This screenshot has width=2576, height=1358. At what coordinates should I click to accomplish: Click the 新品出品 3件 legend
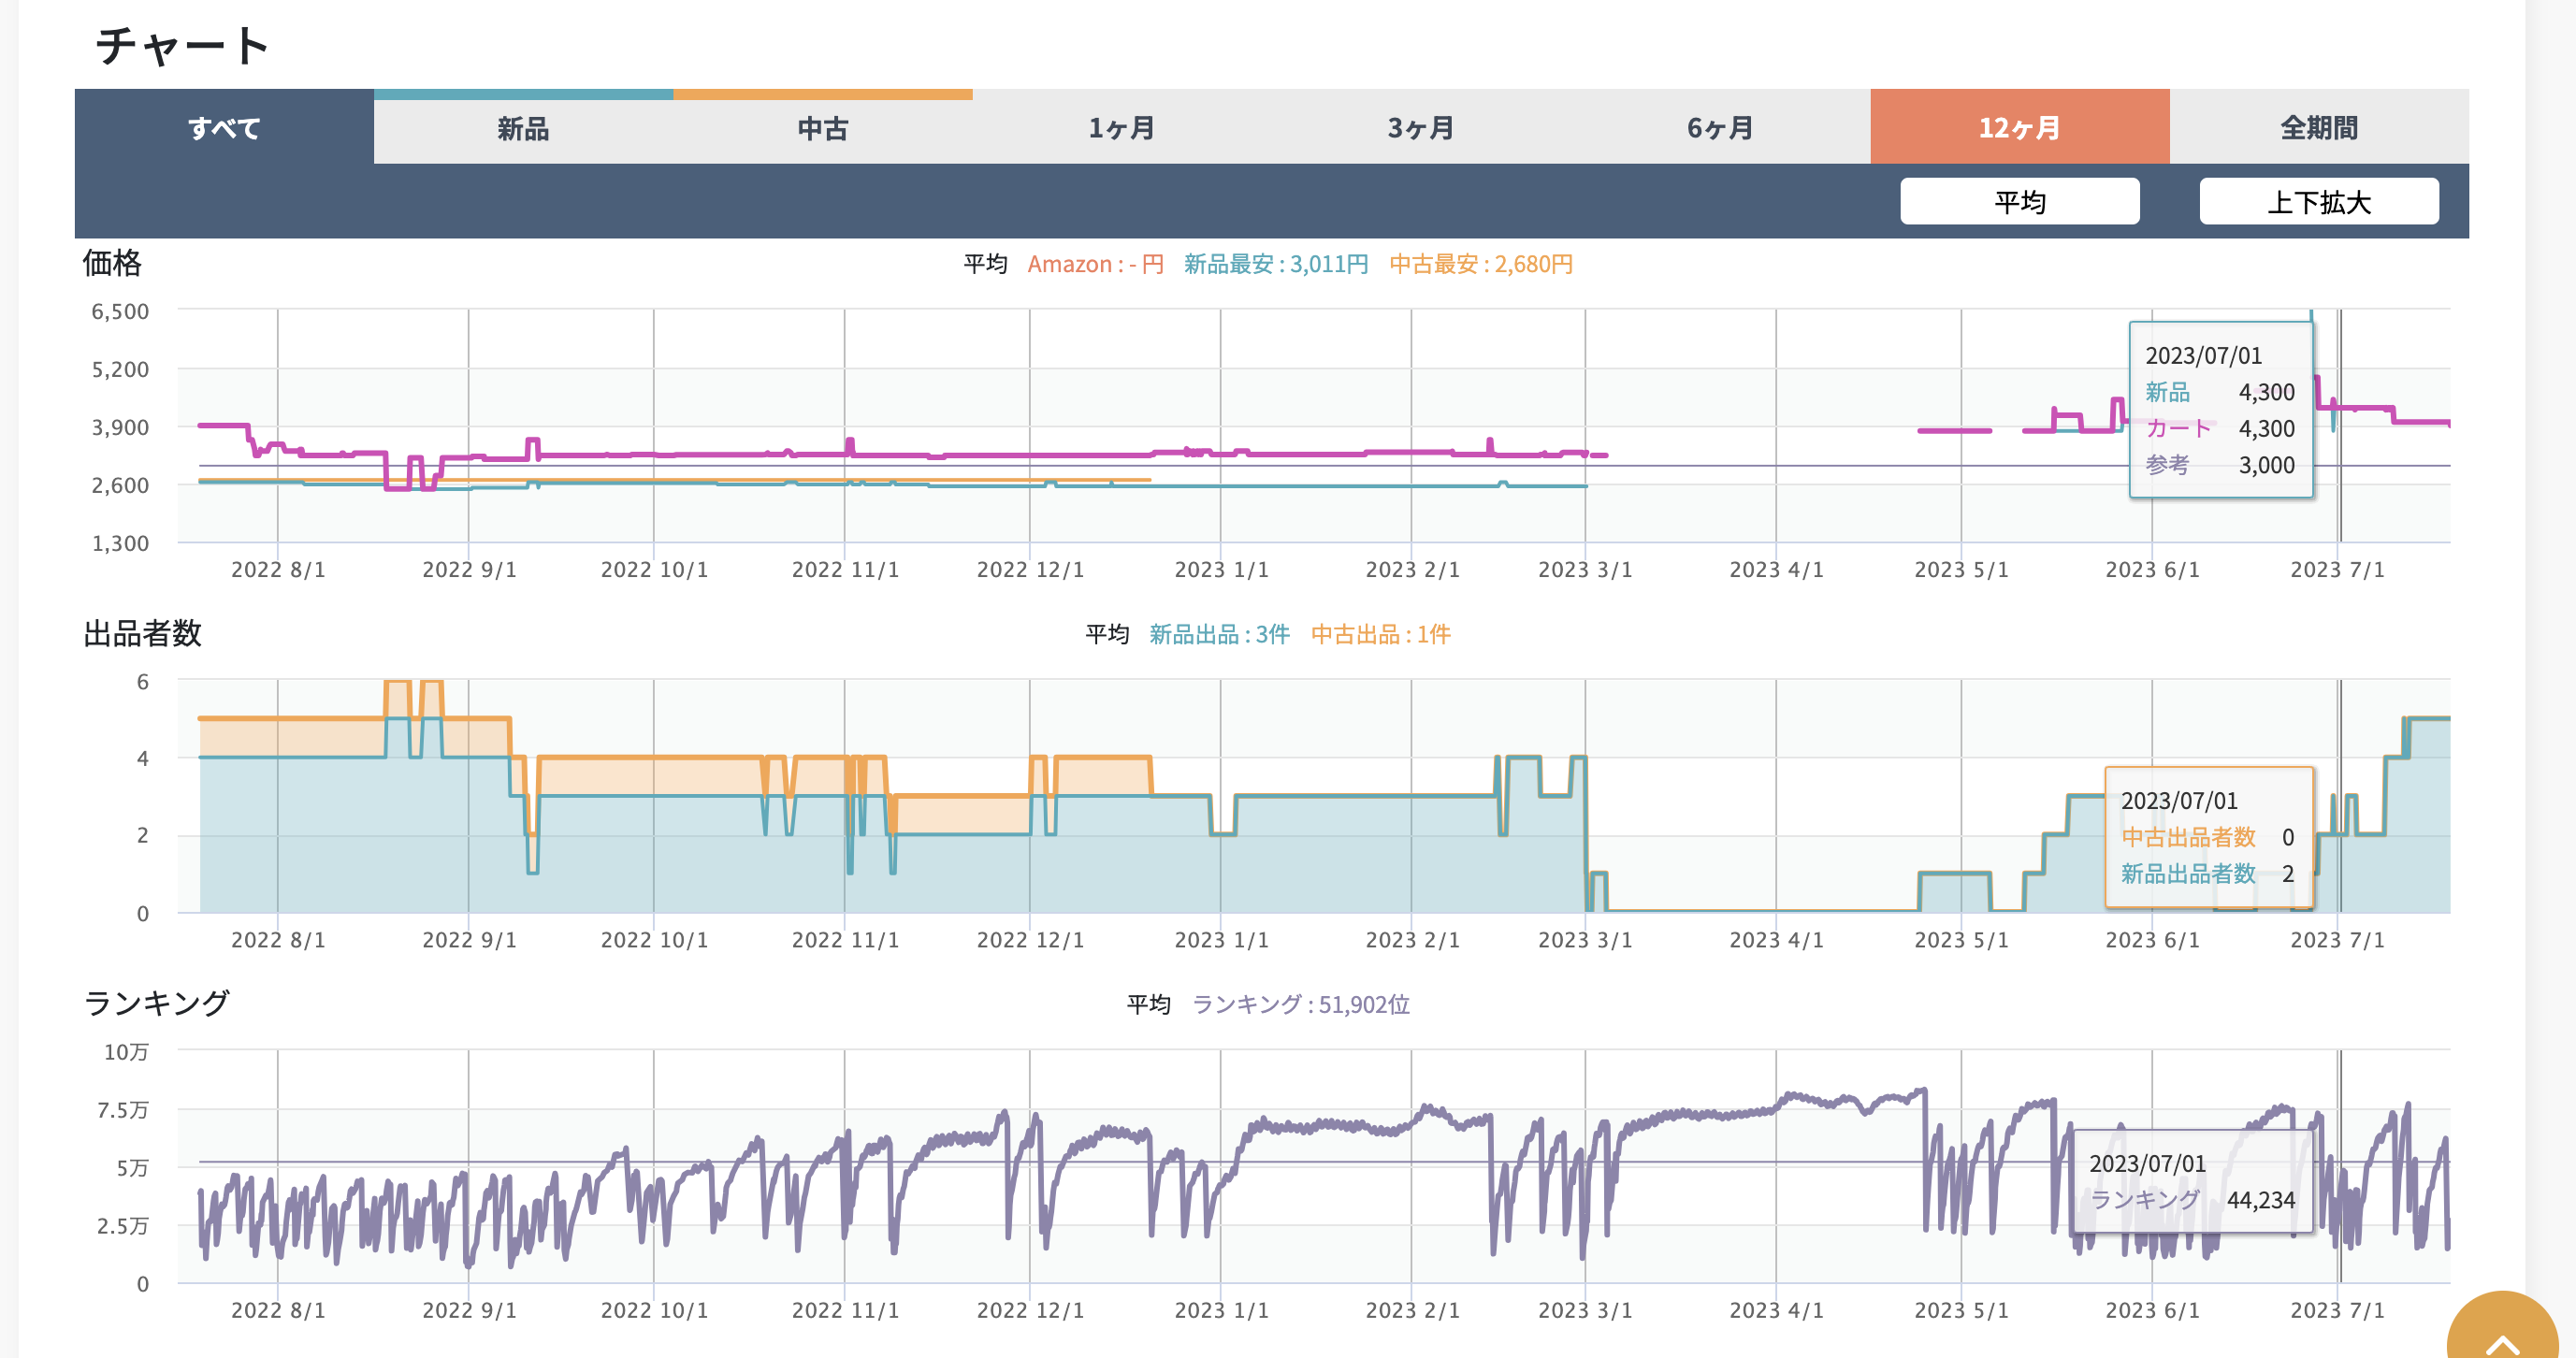pyautogui.click(x=1219, y=634)
